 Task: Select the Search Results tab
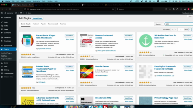tap(26, 24)
